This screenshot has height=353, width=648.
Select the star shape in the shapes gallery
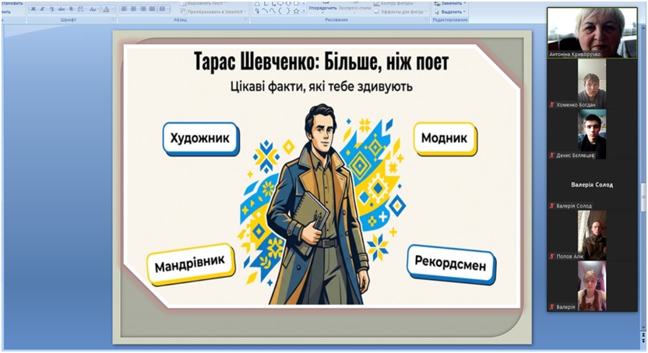[296, 11]
